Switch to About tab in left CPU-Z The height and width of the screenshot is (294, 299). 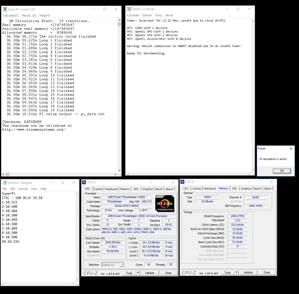[x=169, y=189]
